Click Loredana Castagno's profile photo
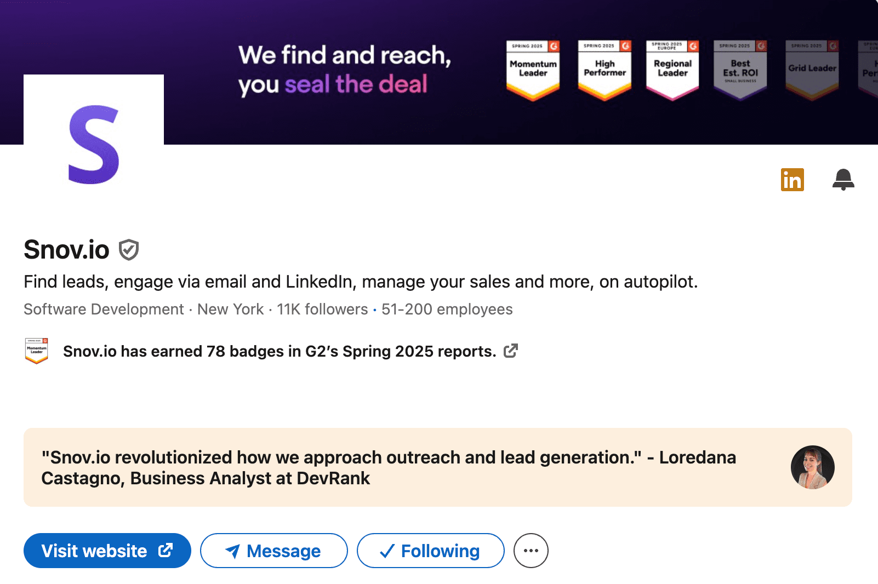This screenshot has width=878, height=584. pyautogui.click(x=812, y=467)
